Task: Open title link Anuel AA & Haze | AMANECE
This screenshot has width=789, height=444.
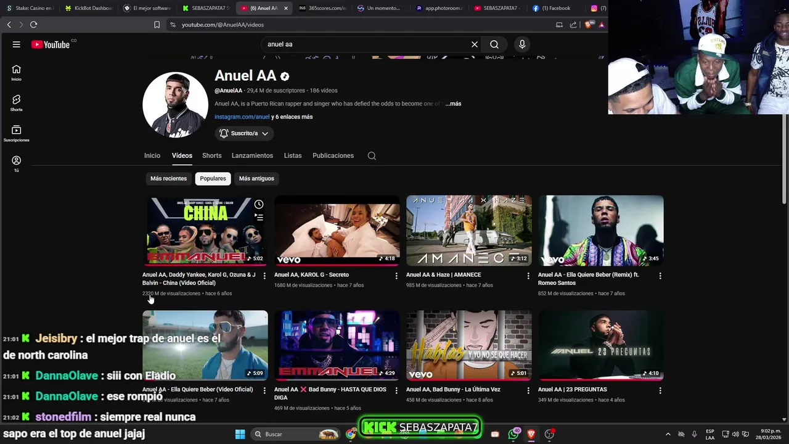Action: click(x=443, y=275)
